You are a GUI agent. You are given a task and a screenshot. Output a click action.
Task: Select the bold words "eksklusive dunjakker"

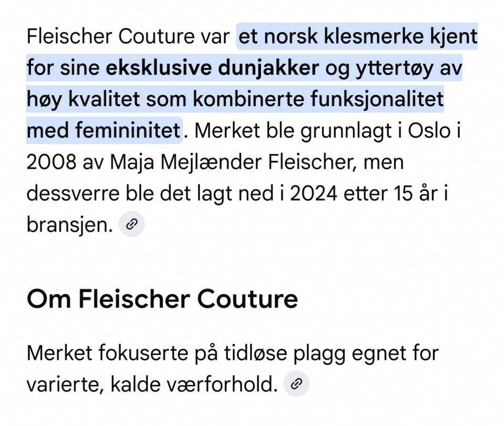click(212, 68)
